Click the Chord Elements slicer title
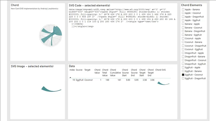Image resolution: width=216 pixels, height=121 pixels. [191, 5]
